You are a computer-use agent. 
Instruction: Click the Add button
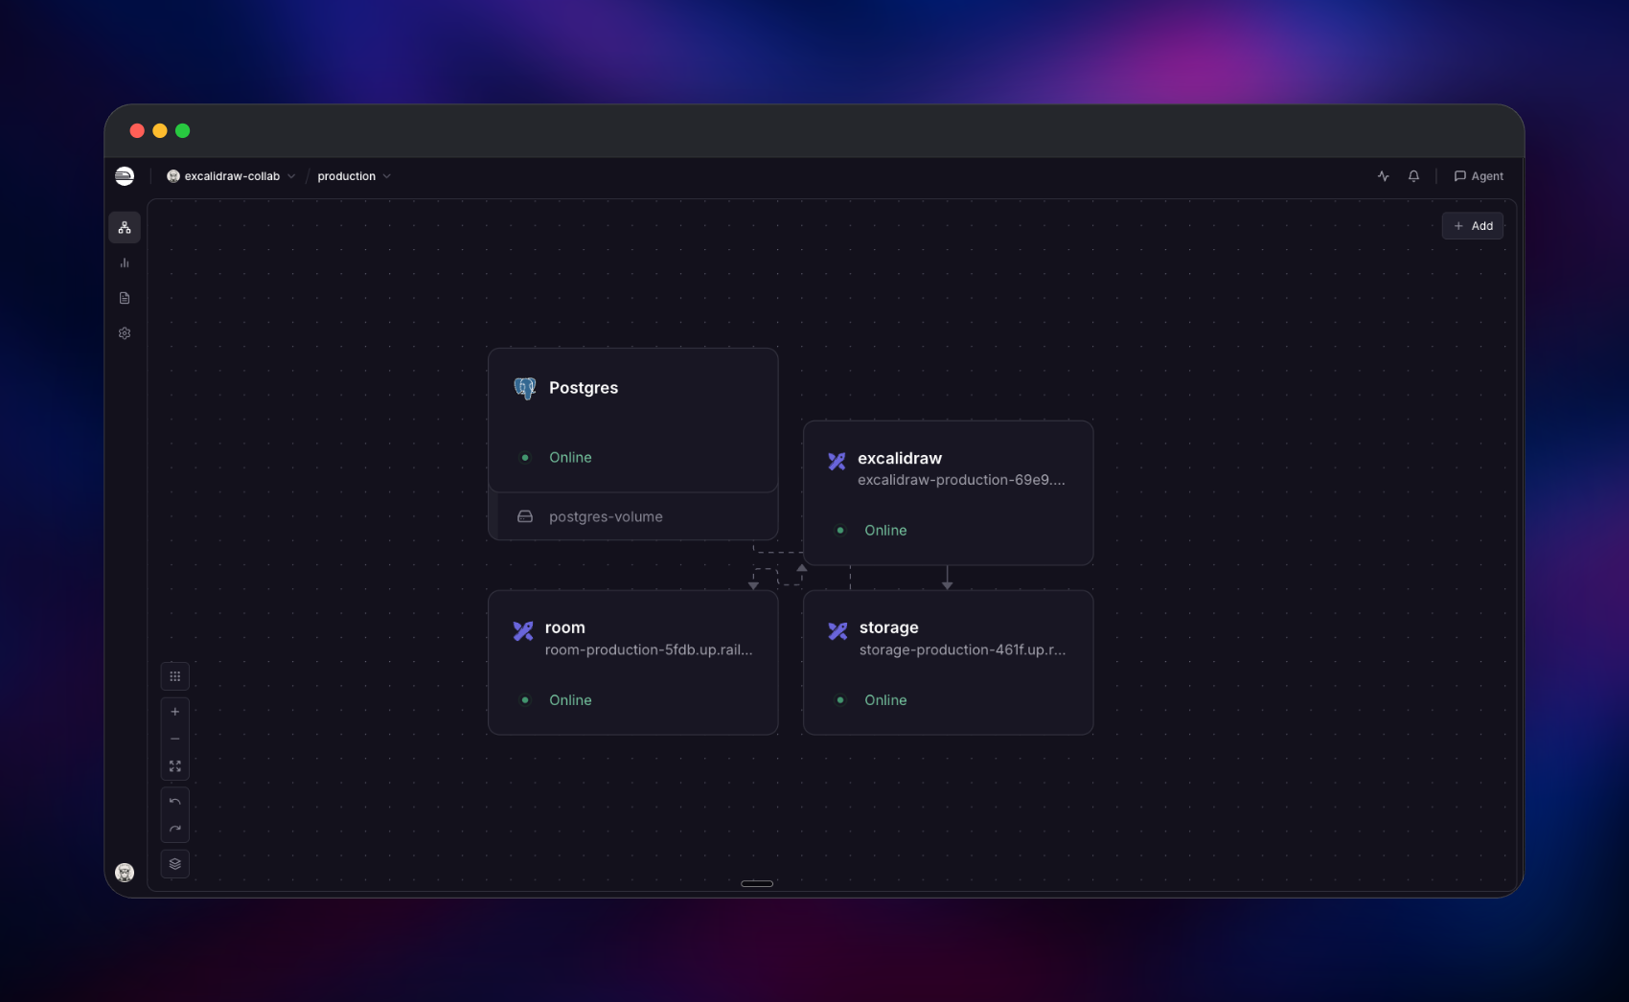point(1473,226)
